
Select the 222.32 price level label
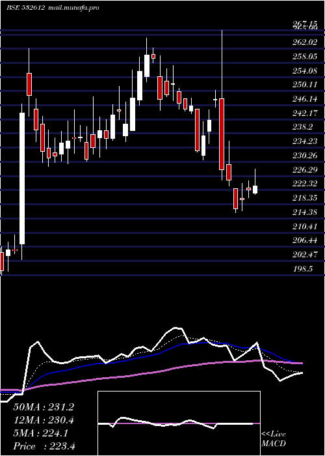pyautogui.click(x=304, y=184)
